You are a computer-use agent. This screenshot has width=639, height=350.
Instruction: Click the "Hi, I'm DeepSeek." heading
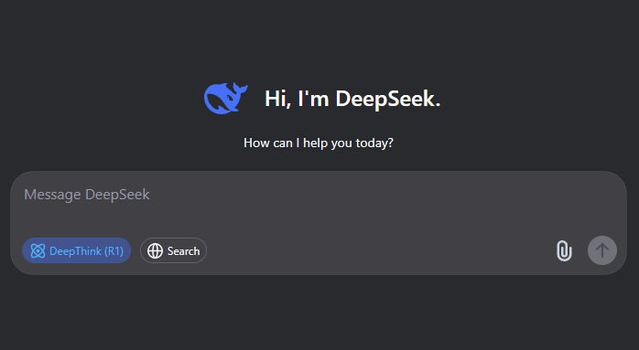coord(352,99)
